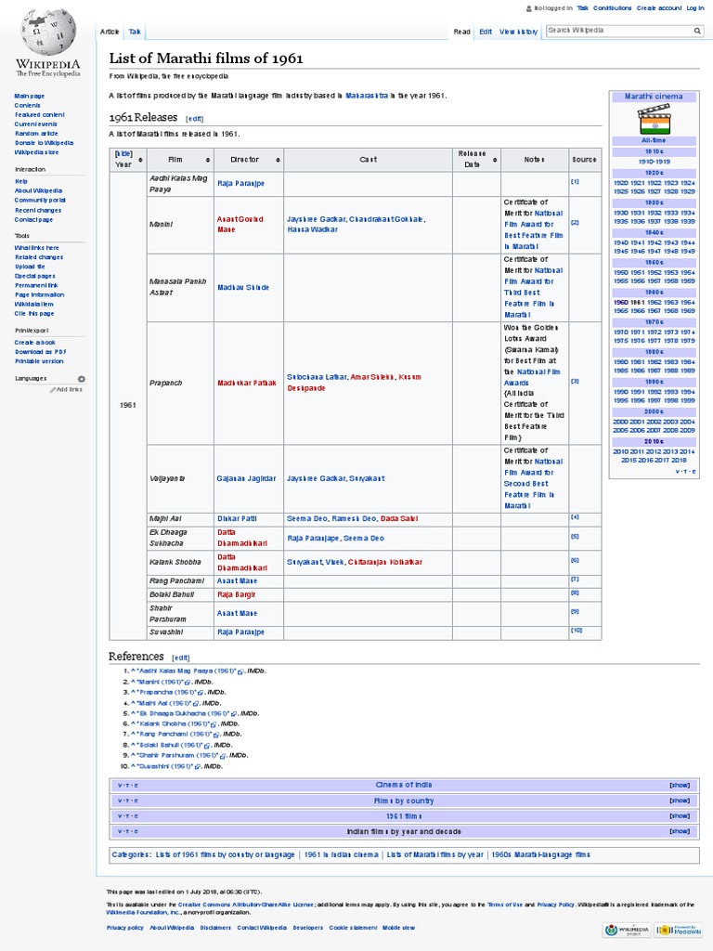The height and width of the screenshot is (951, 713).
Task: Click the Marathi cinema clapperboard image
Action: pos(654,119)
